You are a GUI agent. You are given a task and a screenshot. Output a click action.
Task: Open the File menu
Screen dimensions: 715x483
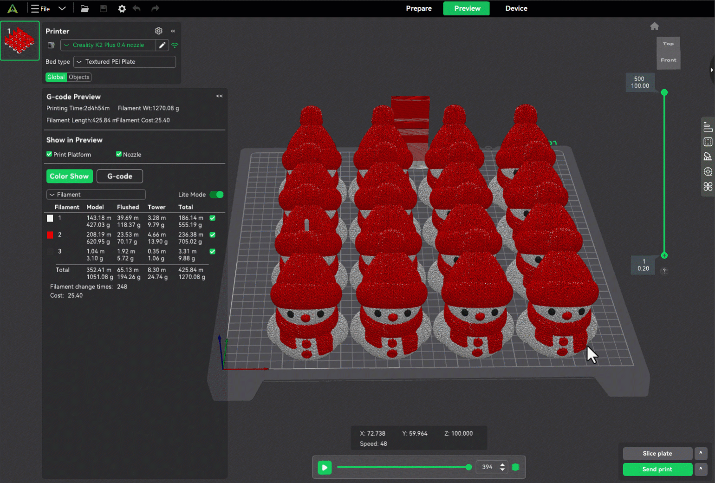click(x=40, y=8)
